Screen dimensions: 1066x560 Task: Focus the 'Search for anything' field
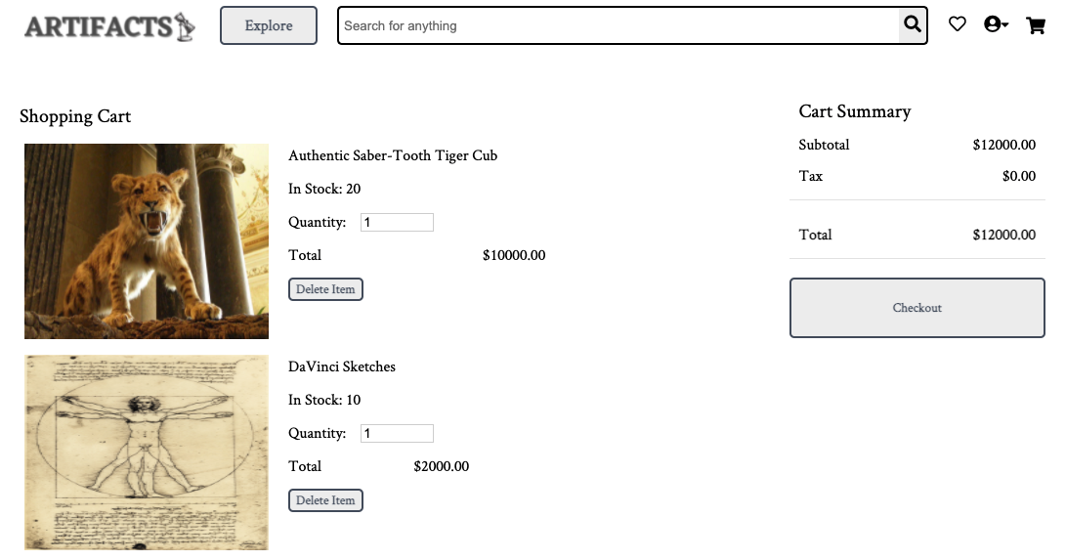pyautogui.click(x=618, y=25)
